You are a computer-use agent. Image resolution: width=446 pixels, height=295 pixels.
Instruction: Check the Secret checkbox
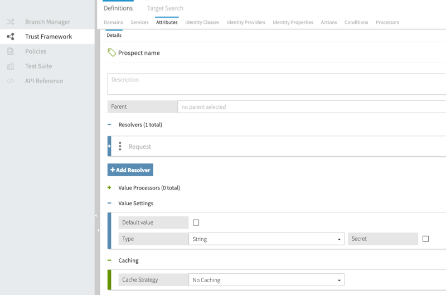click(425, 239)
